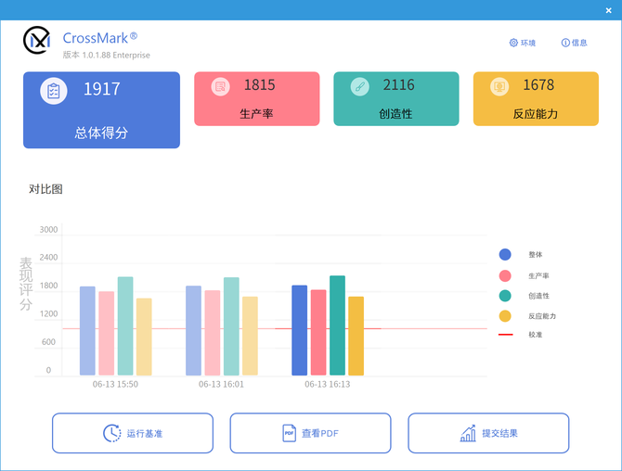622x471 pixels.
Task: Click the clipboard icon in 总体得分 card
Action: 54,91
